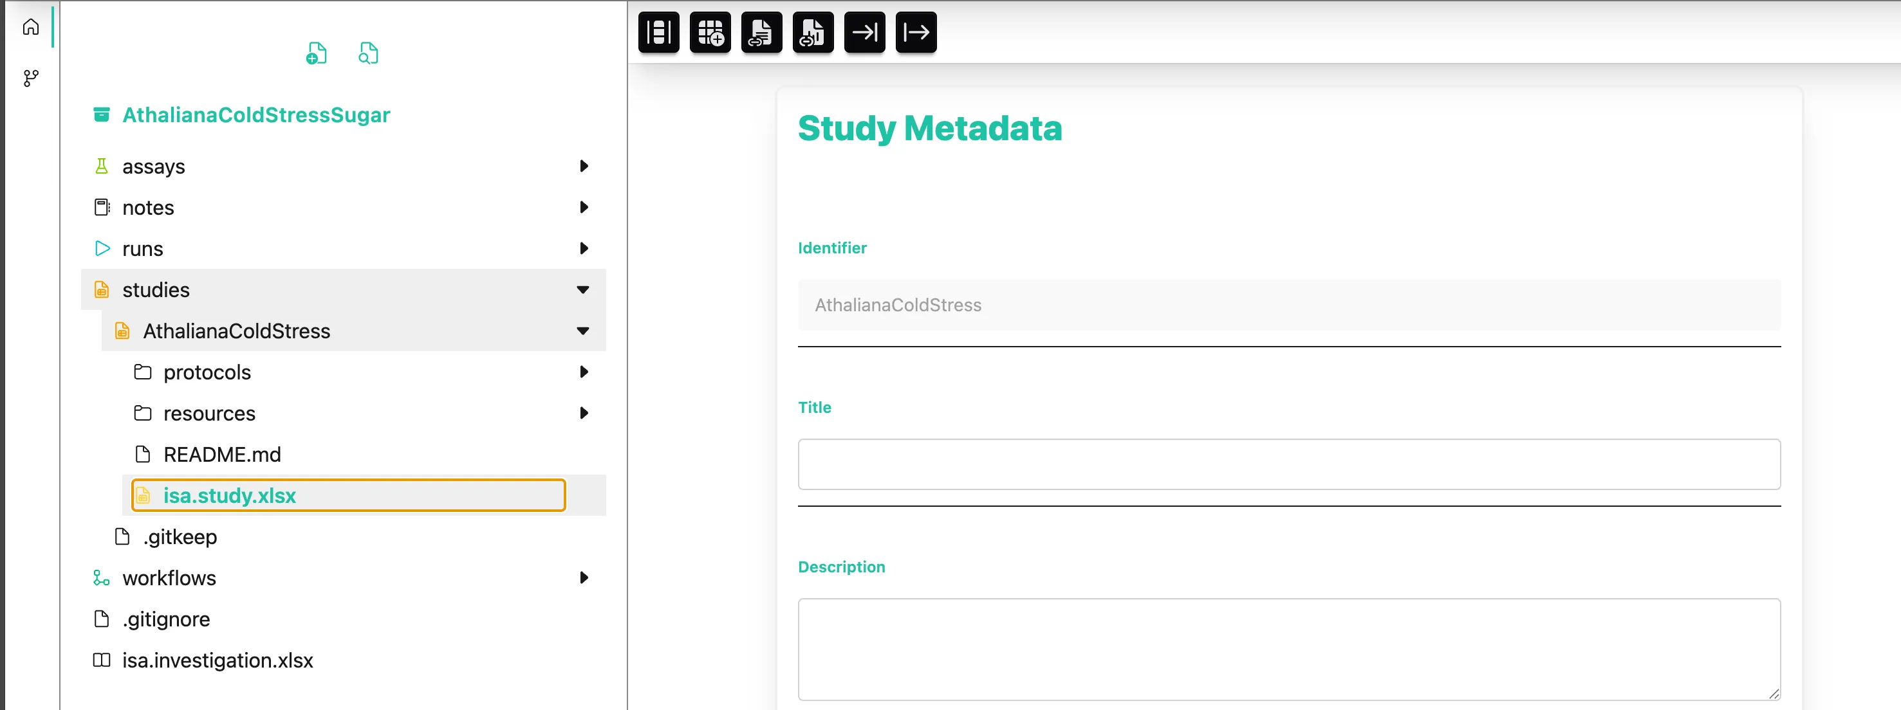
Task: Collapse the AthalianaColdStress study node
Action: tap(583, 332)
